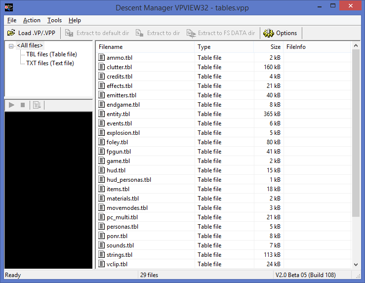Select <All files> in the tree
This screenshot has width=365, height=283.
click(30, 45)
